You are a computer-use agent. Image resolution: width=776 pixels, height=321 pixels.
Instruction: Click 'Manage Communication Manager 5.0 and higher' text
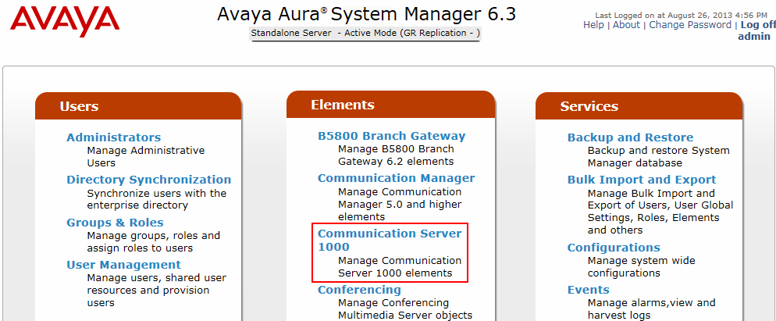tap(400, 204)
